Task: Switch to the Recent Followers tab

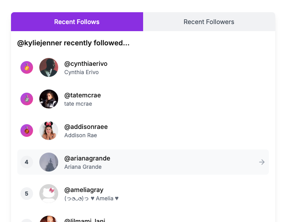Action: pos(209,22)
